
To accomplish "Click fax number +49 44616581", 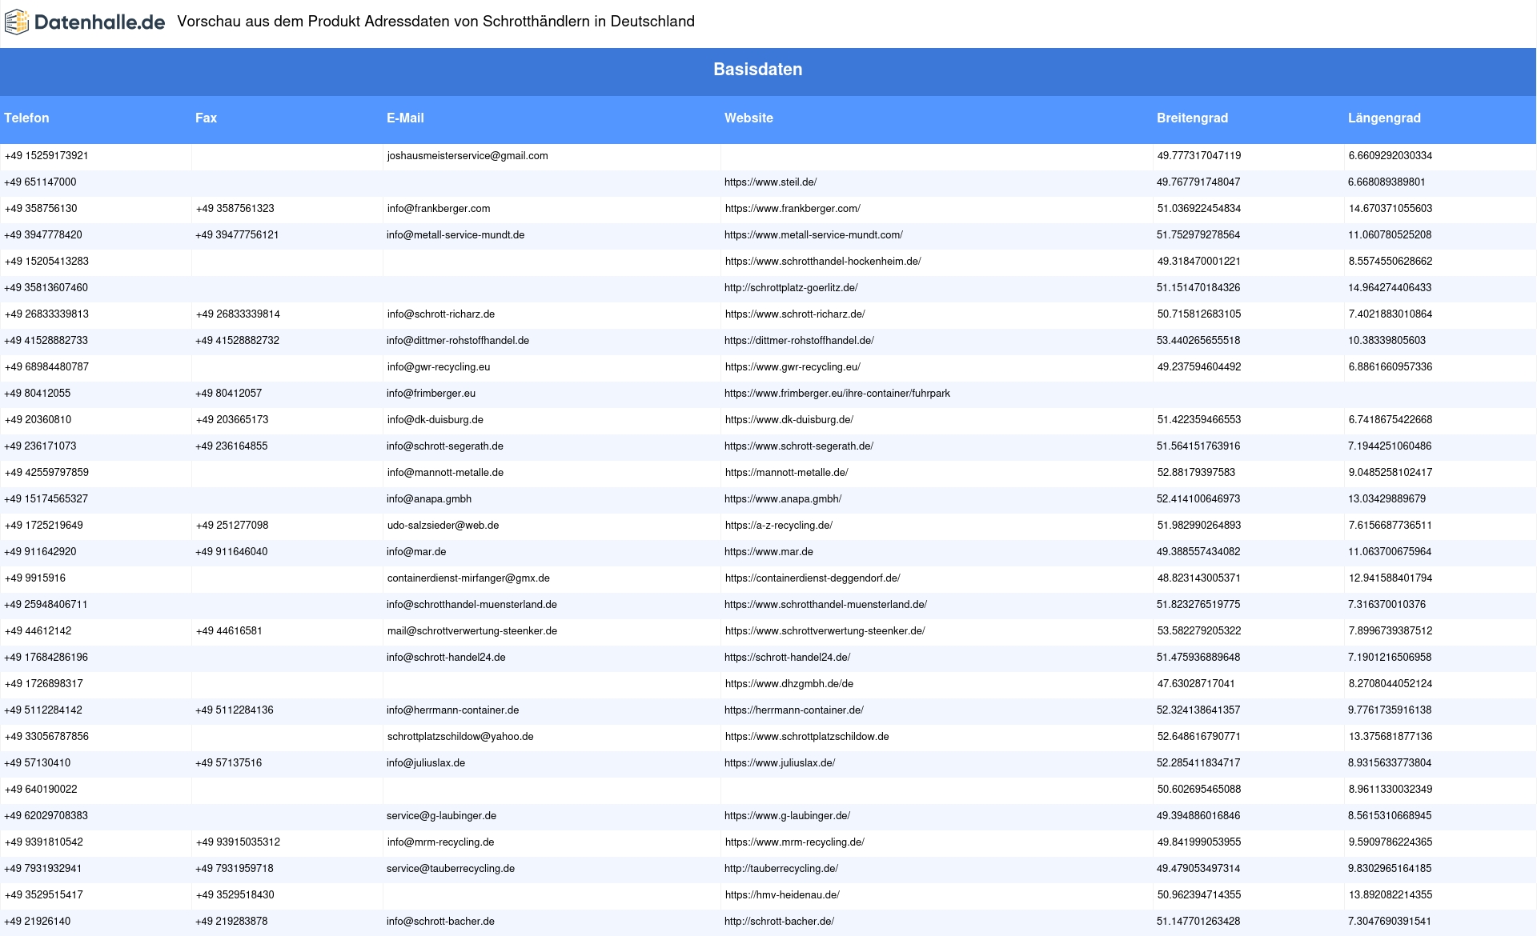I will (x=229, y=631).
